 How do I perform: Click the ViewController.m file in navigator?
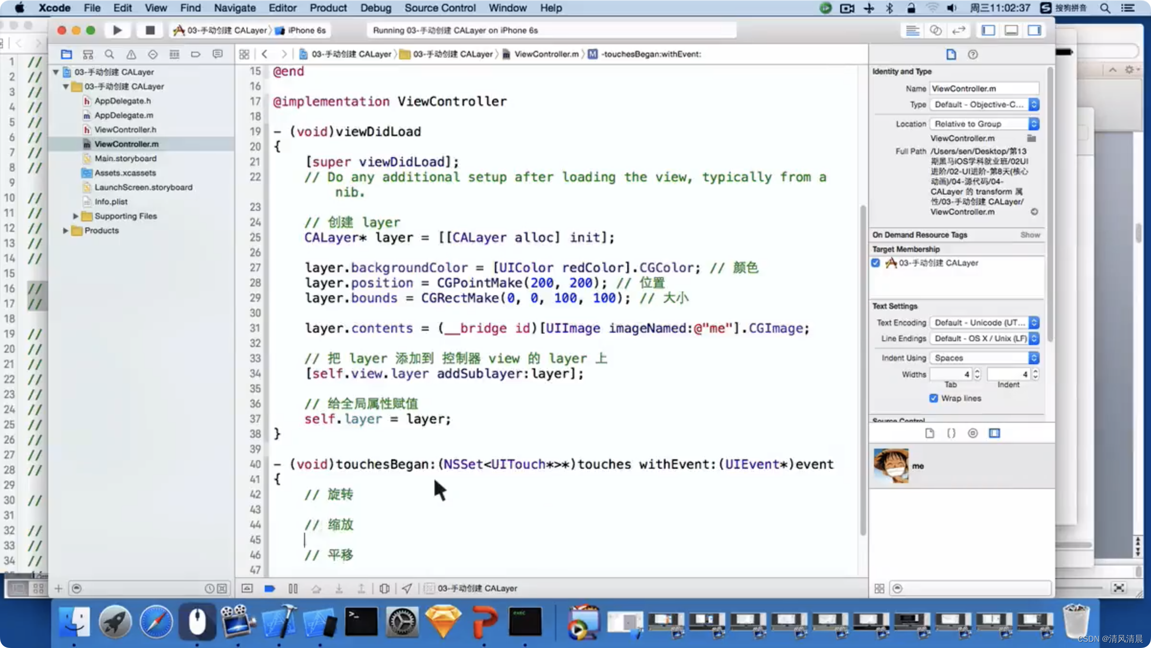(x=127, y=144)
